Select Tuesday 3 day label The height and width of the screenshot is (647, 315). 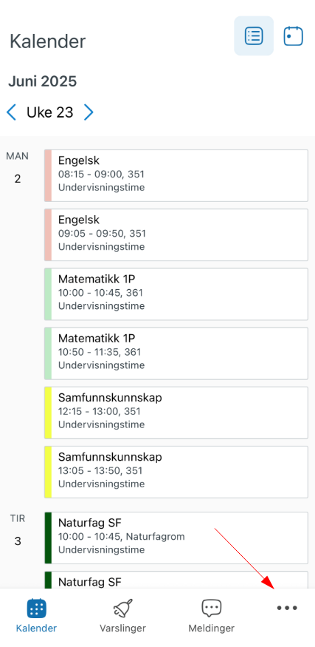point(17,530)
